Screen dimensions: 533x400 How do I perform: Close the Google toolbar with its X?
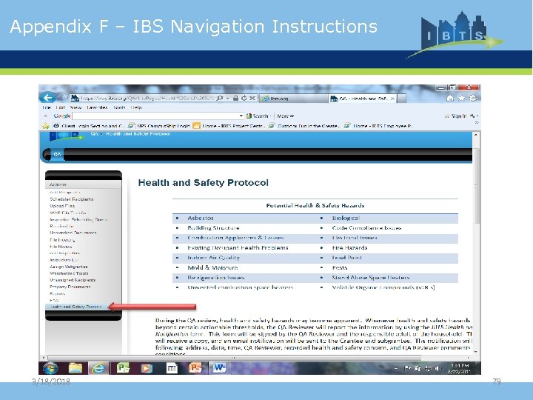tap(45, 116)
